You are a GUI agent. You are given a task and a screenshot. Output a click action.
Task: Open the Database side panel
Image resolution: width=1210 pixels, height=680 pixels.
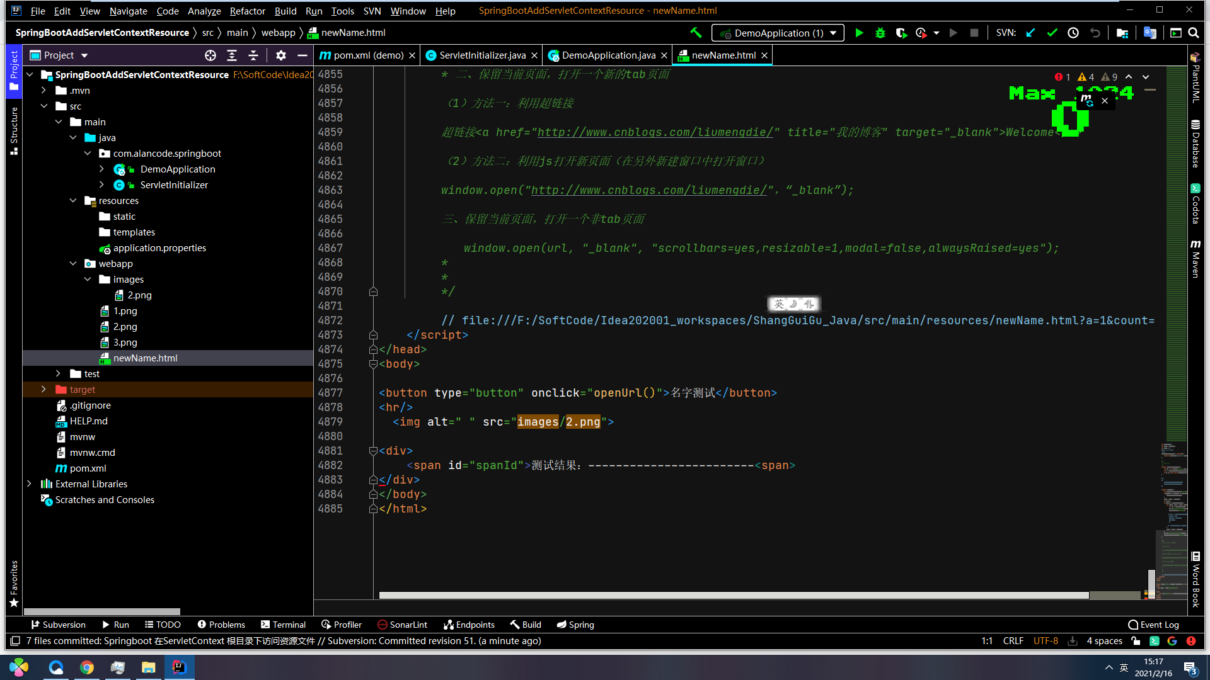[1196, 144]
